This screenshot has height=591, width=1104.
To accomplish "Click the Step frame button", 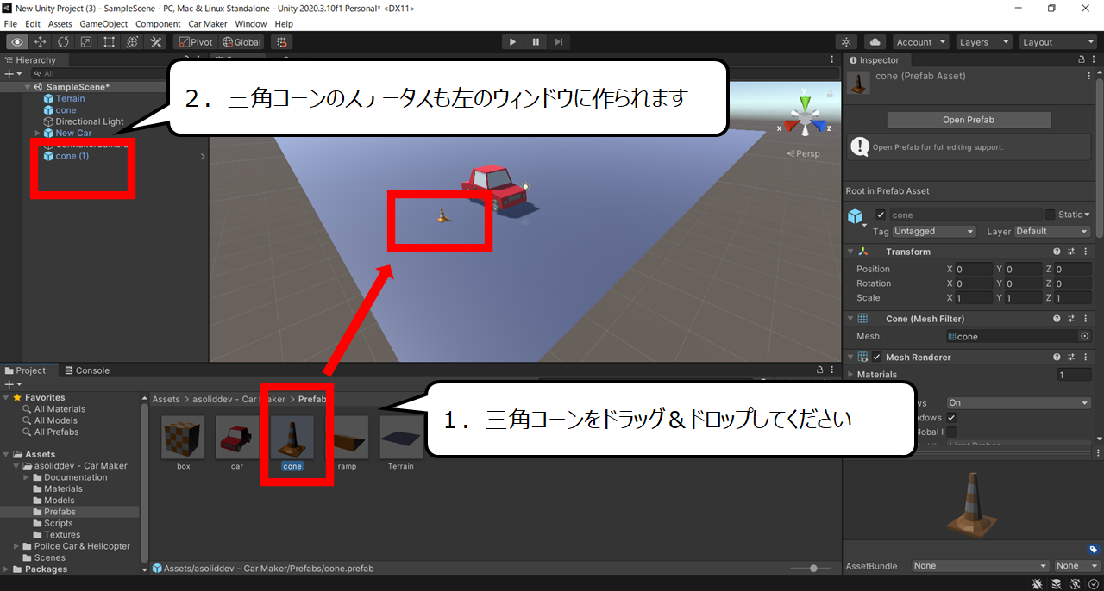I will pyautogui.click(x=559, y=42).
